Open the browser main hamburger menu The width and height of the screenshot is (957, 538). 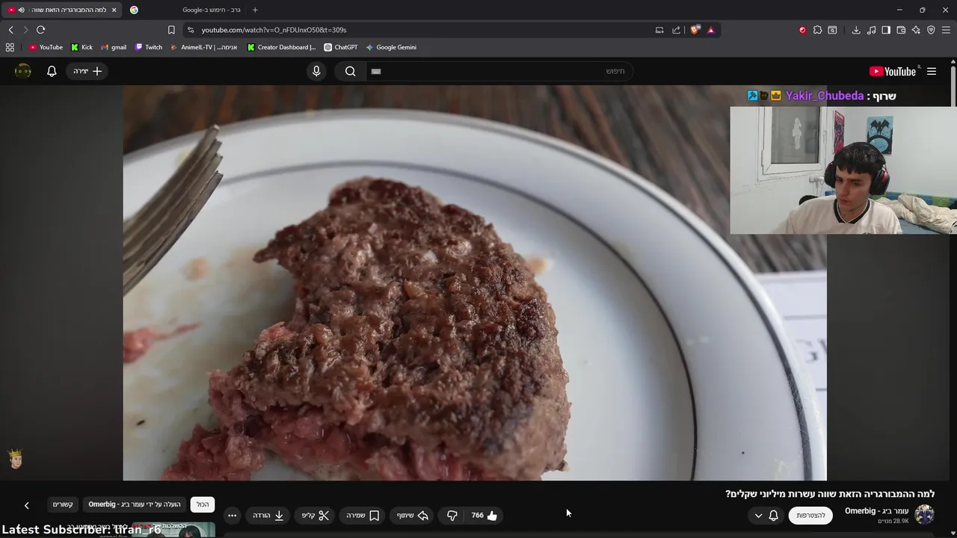947,30
